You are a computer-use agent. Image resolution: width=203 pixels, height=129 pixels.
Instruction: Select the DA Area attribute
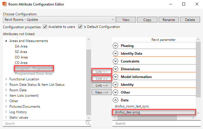tap(21, 46)
